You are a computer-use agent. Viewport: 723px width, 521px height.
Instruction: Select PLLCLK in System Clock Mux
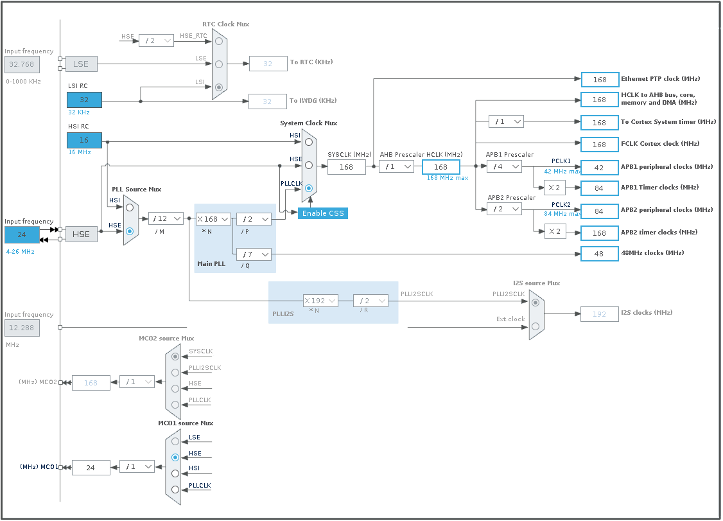pos(309,188)
